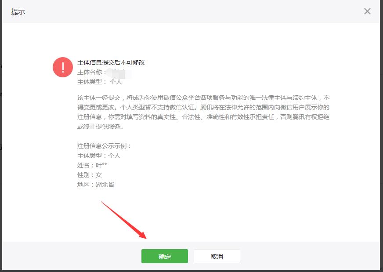Click the 注册信息公示示例 text
Image resolution: width=383 pixels, height=272 pixels.
click(105, 146)
